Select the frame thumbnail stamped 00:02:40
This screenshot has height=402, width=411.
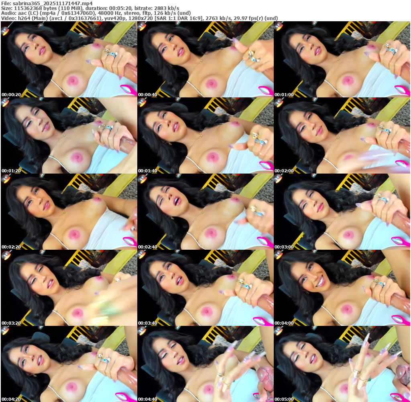tap(205, 212)
